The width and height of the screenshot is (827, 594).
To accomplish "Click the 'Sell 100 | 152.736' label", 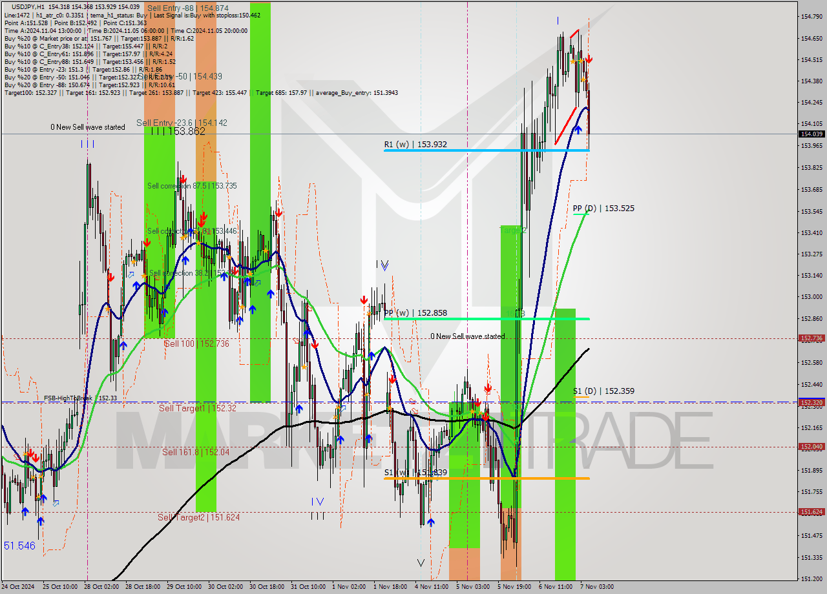I will (x=196, y=343).
